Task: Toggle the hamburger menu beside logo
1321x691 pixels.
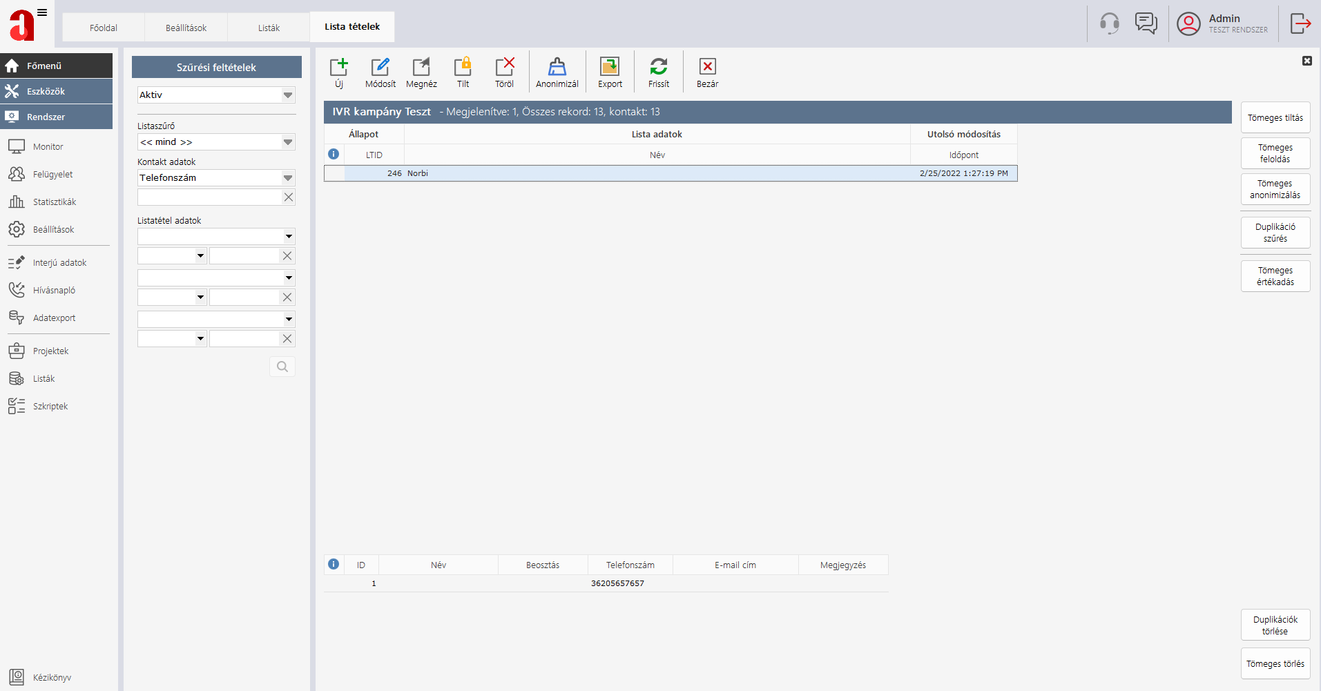Action: 42,12
